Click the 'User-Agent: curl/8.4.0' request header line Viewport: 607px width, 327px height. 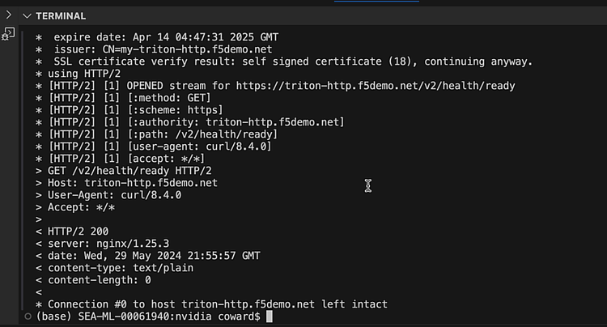click(x=108, y=195)
